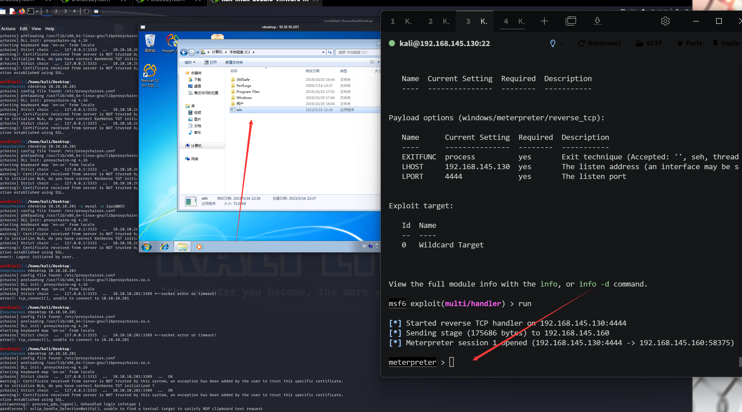
Task: Switch to Kali workspace 4
Action: [x=74, y=11]
